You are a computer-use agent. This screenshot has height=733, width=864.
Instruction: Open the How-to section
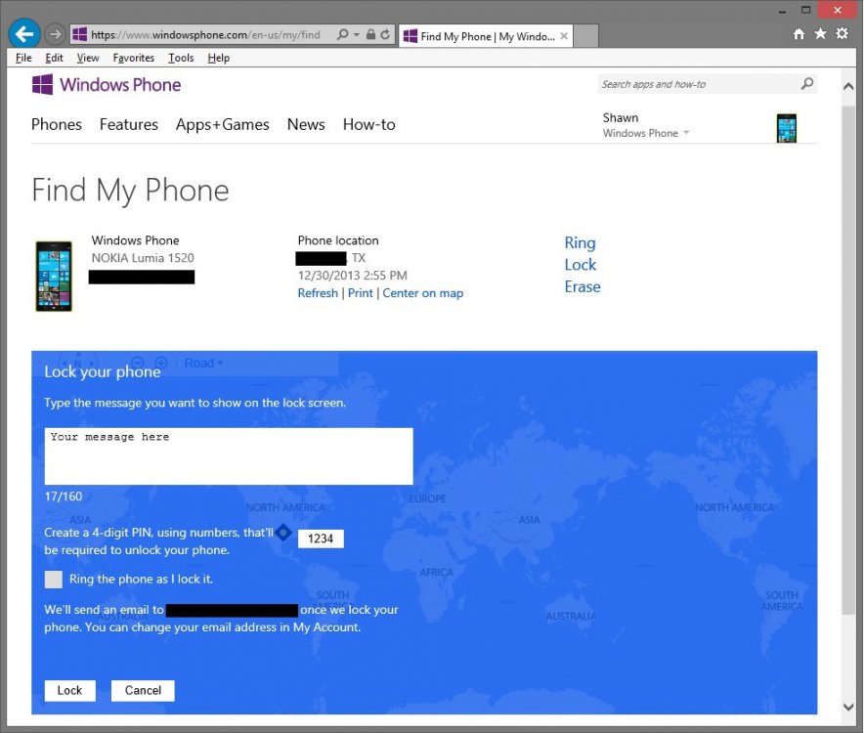click(369, 124)
